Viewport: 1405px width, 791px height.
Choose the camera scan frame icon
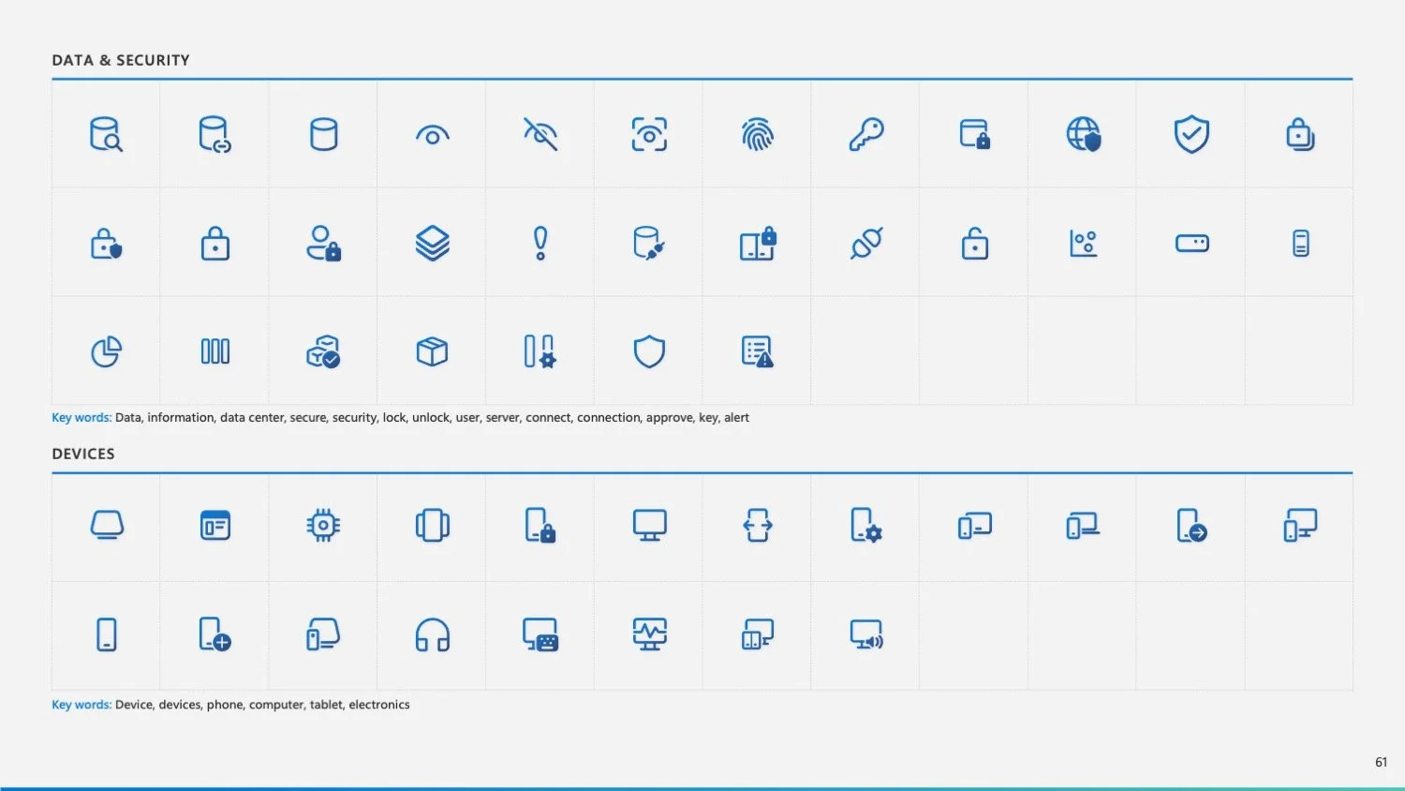(x=649, y=134)
